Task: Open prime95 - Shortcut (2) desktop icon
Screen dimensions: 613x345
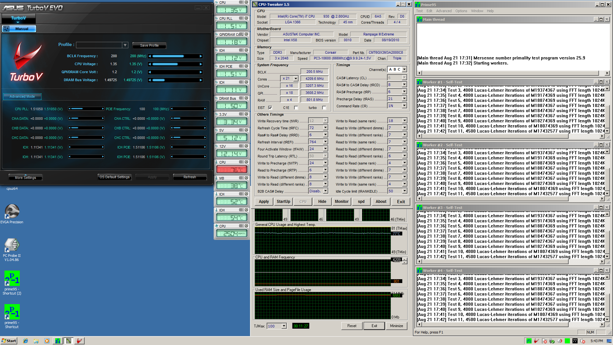Action: 12,282
